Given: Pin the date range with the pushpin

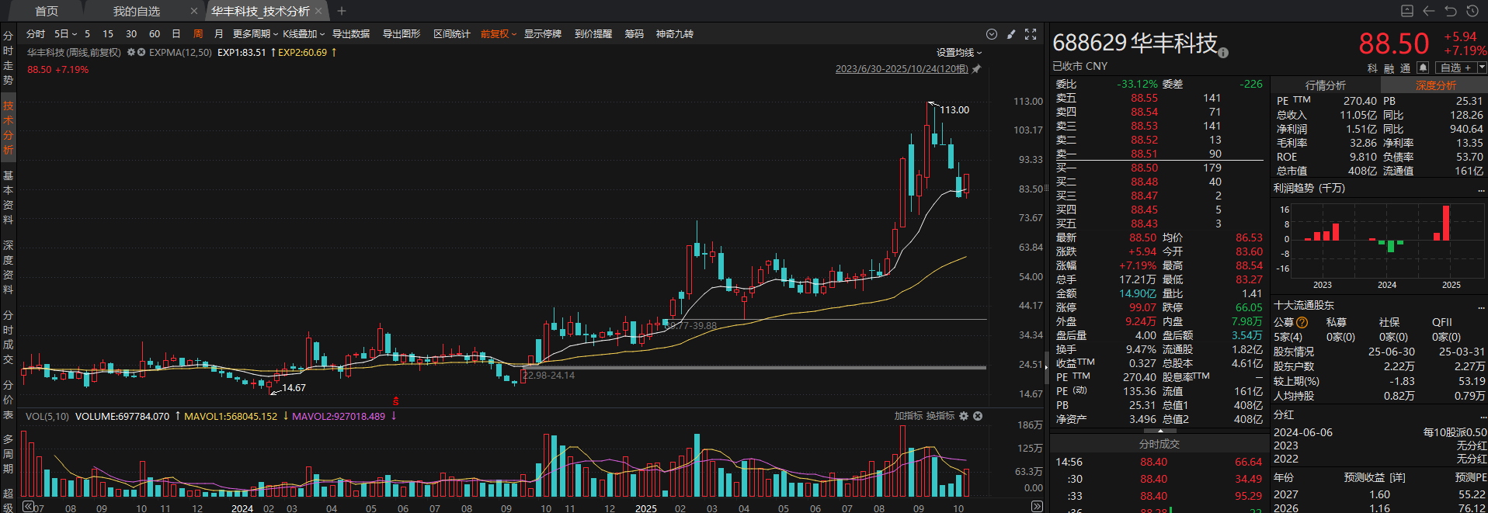Looking at the screenshot, I should click(976, 69).
